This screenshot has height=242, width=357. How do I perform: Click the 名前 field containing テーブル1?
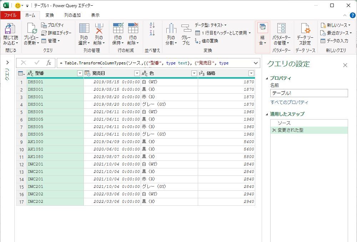click(309, 93)
